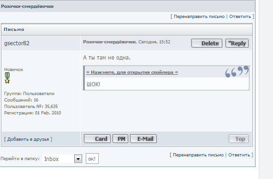Viewport: 273px width, 179px height.
Task: Click the large quote marks icon in spoiler box
Action: [x=237, y=72]
